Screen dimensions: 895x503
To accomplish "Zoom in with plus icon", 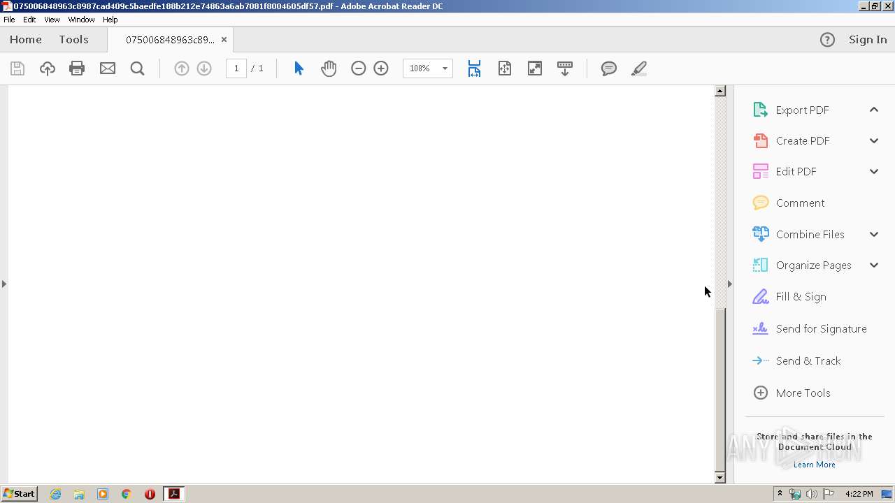I will 381,68.
